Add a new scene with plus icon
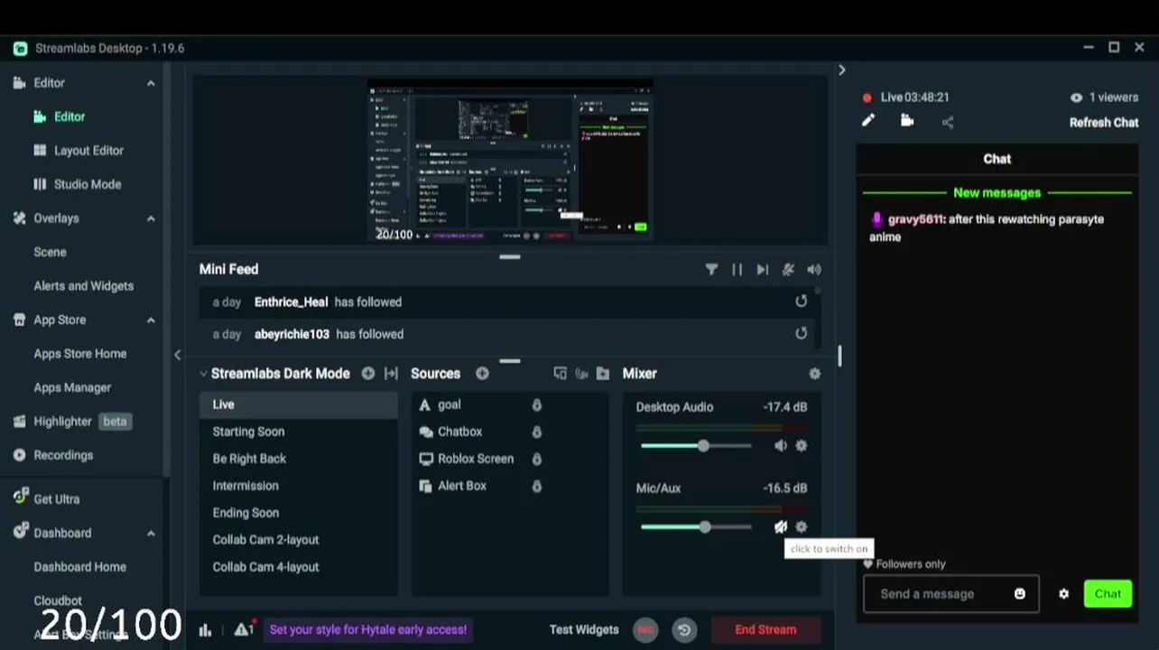Viewport: 1159px width, 650px height. click(368, 373)
